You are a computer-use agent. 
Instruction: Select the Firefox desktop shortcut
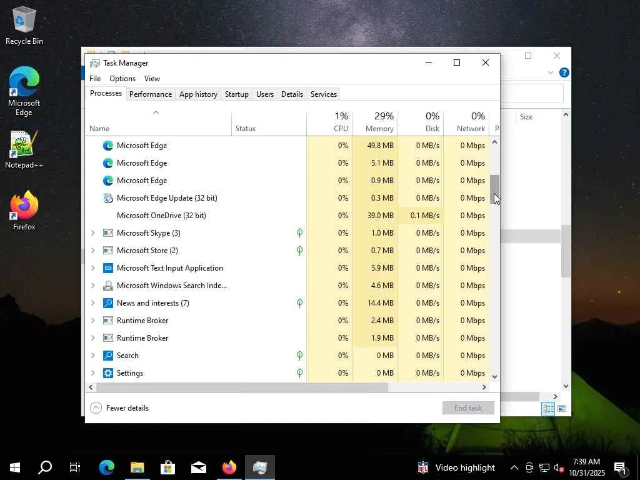click(x=24, y=211)
